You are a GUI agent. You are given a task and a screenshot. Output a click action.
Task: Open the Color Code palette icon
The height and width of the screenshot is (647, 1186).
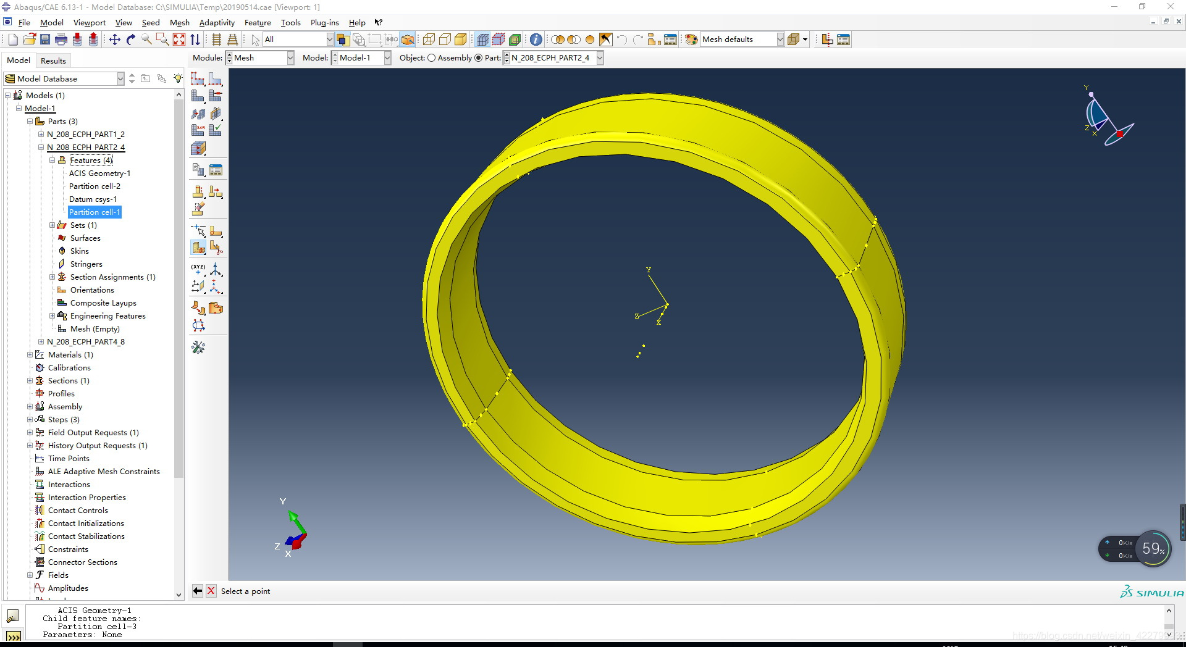point(691,40)
